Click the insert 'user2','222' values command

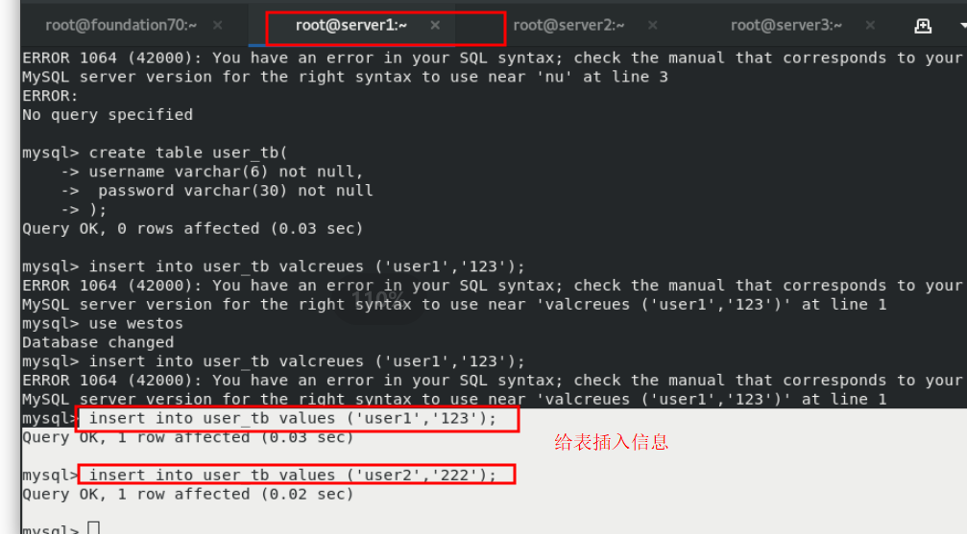[x=293, y=476]
